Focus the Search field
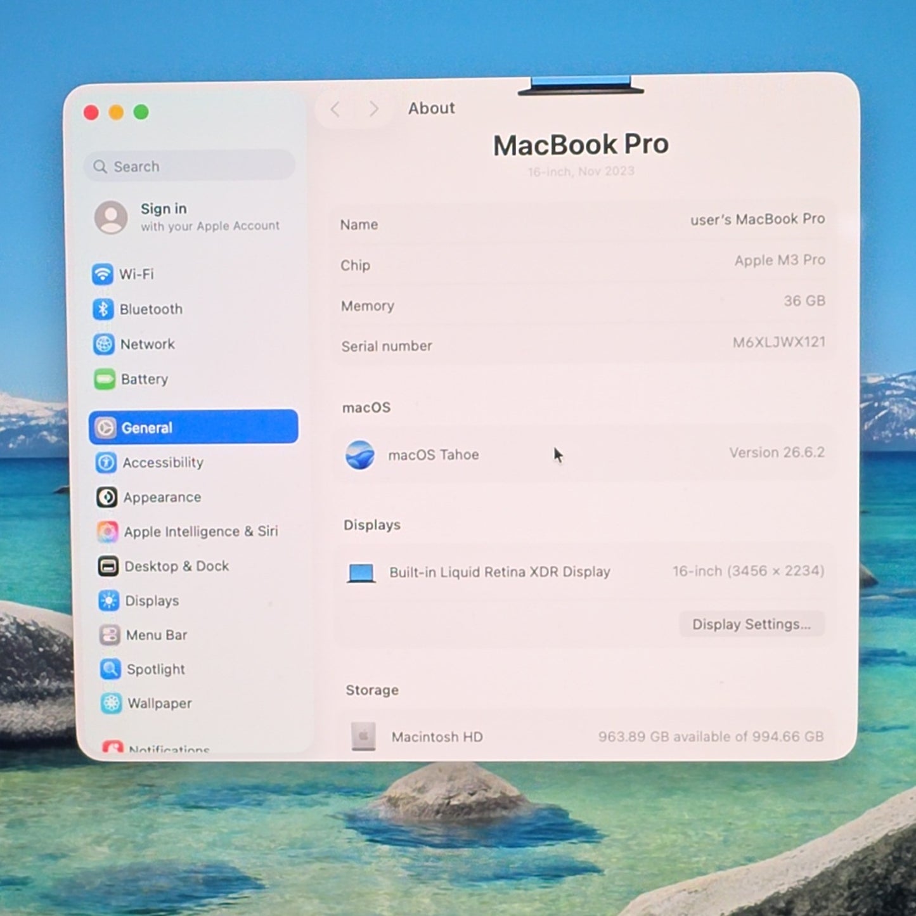This screenshot has width=916, height=916. [x=190, y=166]
